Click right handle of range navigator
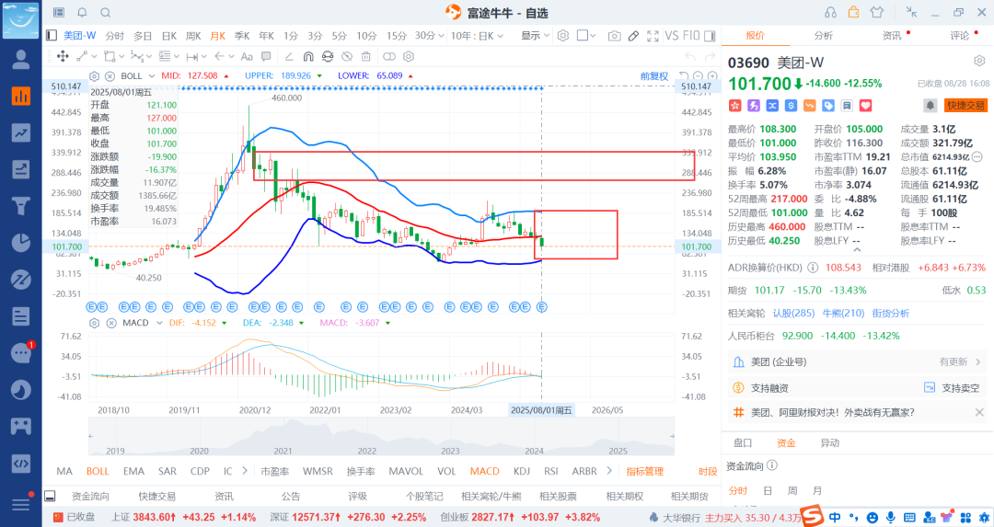Screen dimensions: 994x527 pos(671,437)
